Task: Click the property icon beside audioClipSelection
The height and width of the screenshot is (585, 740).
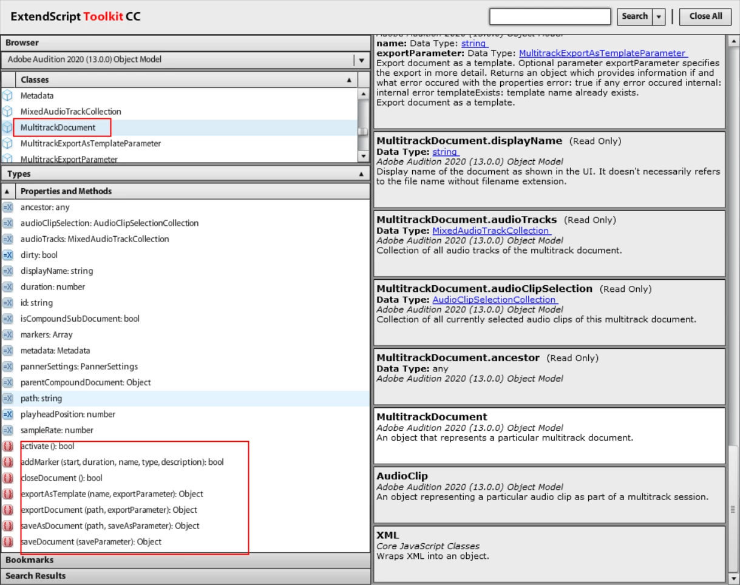Action: pyautogui.click(x=7, y=223)
